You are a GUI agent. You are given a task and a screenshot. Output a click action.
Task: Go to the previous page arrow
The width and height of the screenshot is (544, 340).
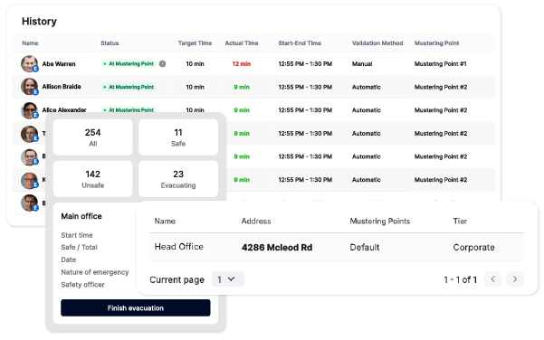(x=493, y=279)
